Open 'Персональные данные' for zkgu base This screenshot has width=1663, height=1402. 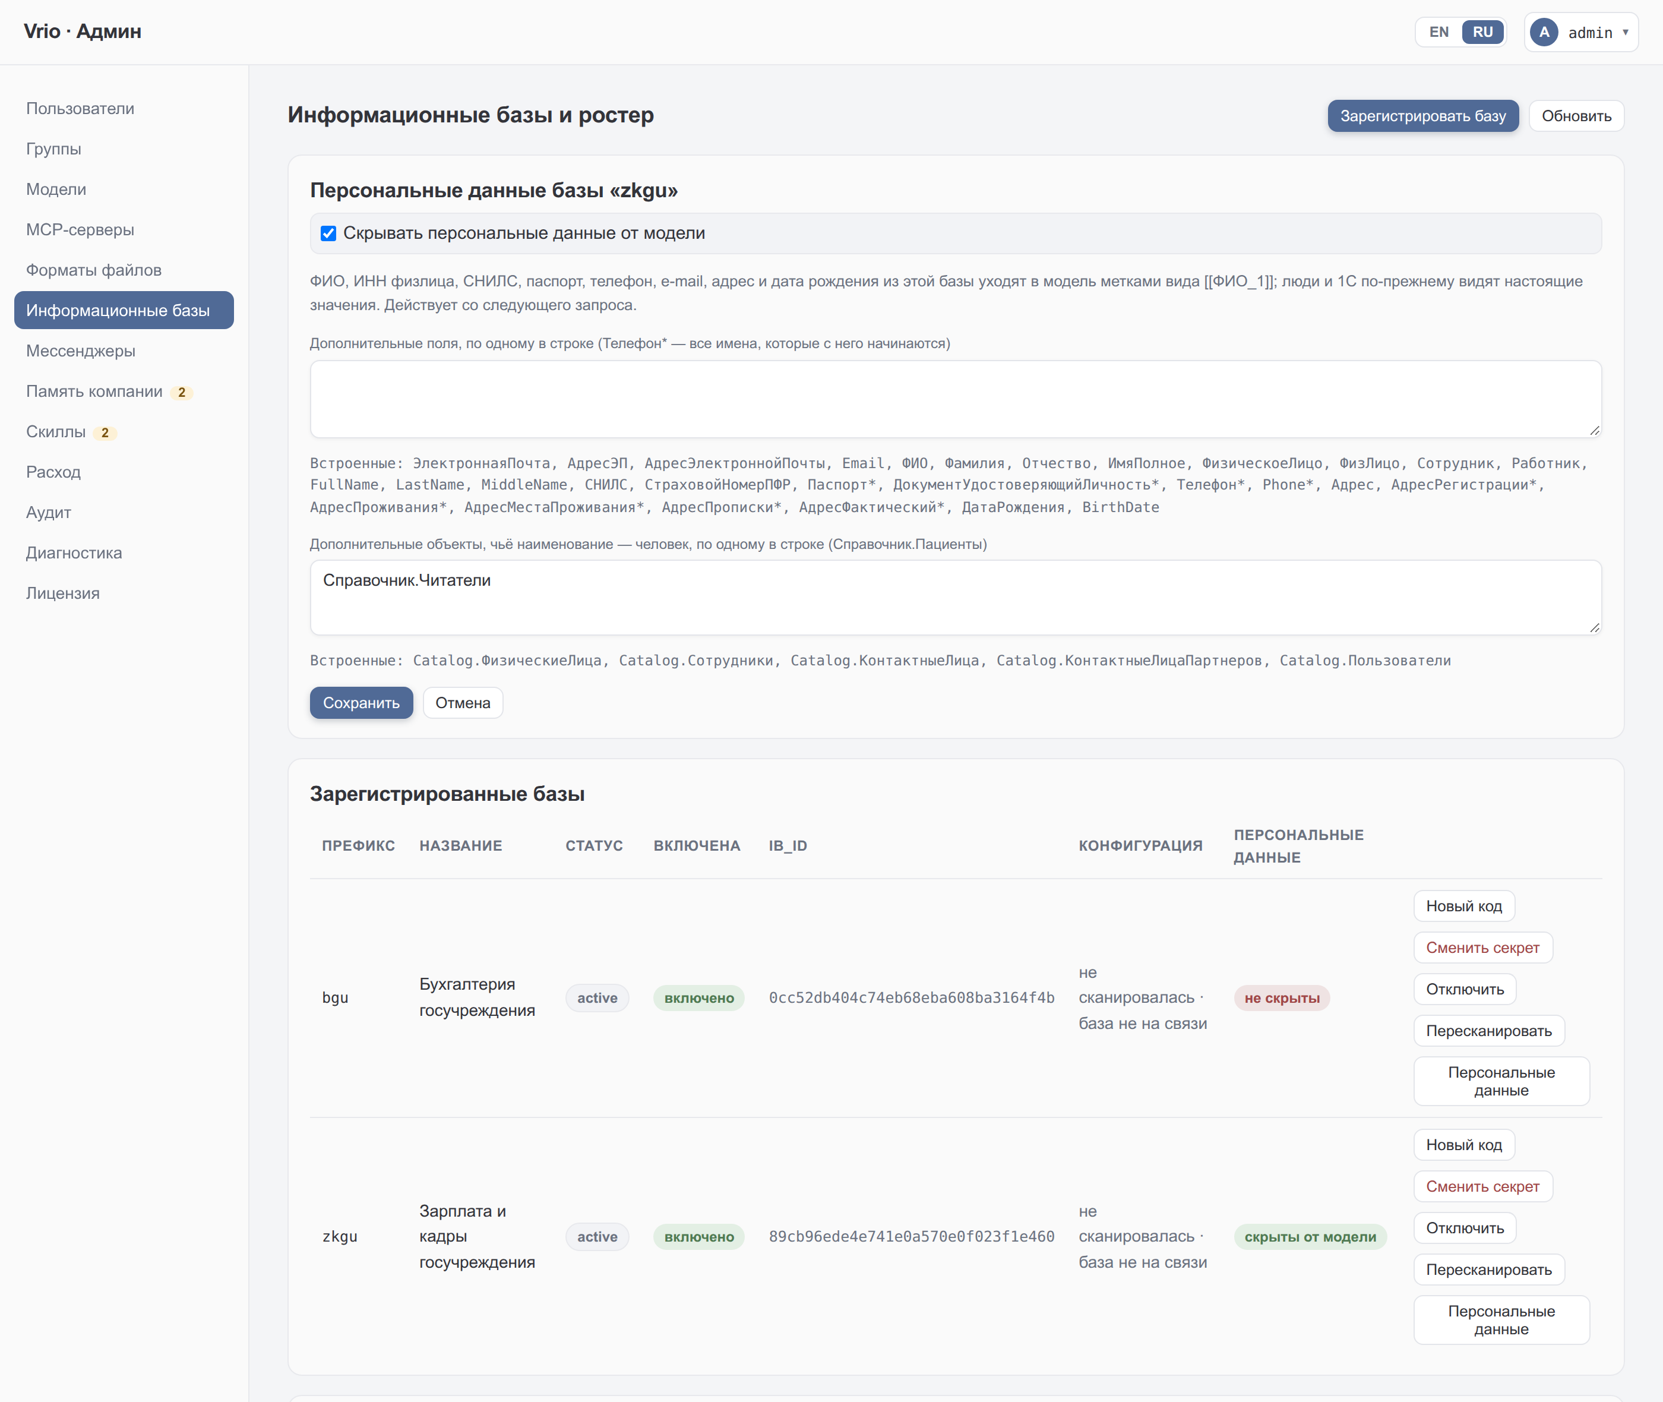1501,1320
